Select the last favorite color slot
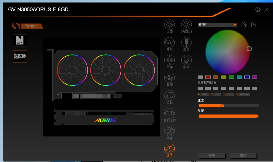 [255, 88]
